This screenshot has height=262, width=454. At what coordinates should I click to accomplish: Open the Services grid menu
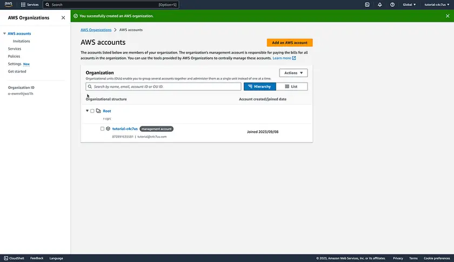pyautogui.click(x=30, y=5)
